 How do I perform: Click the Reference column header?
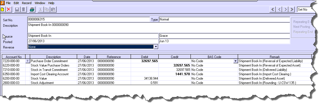(114, 57)
